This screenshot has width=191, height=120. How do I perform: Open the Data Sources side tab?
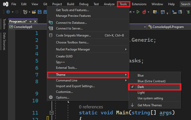pos(4,41)
